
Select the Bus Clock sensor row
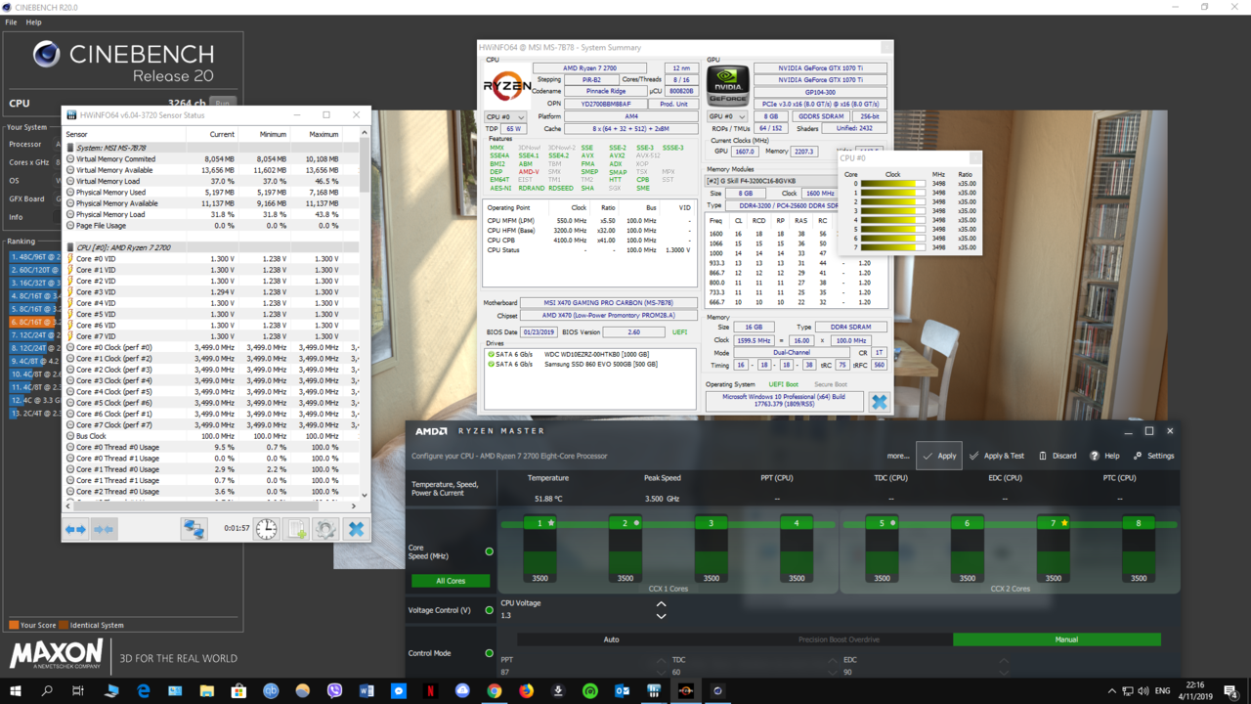(211, 436)
